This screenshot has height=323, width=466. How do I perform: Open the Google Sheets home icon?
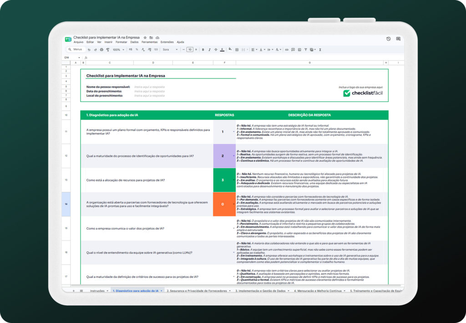(x=68, y=39)
